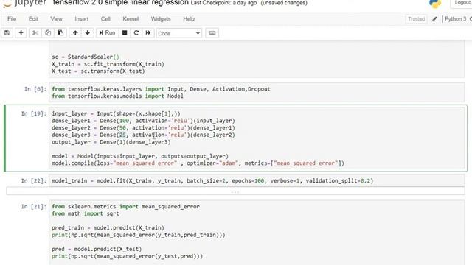Interrupt the kernel with stop icon
This screenshot has height=265, width=472.
pos(125,32)
